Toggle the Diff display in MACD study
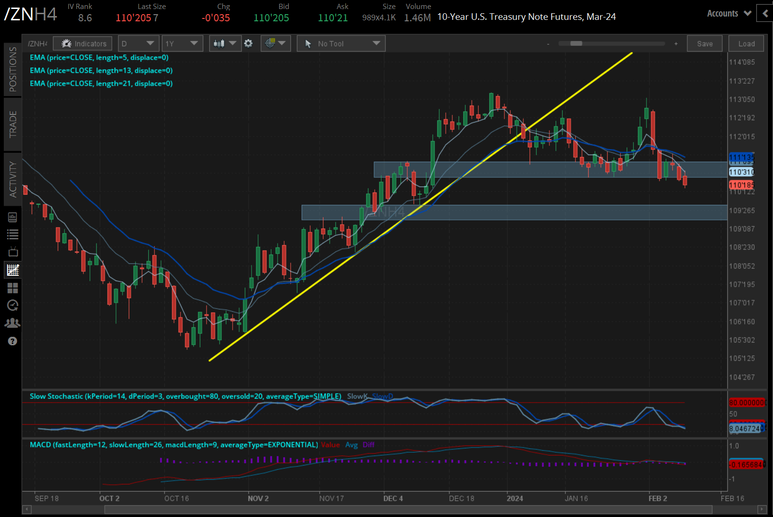 click(x=368, y=445)
